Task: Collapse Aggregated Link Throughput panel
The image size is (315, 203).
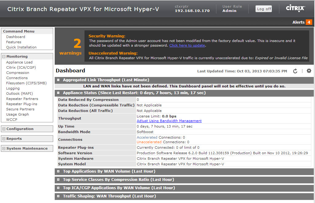Action: click(58, 80)
